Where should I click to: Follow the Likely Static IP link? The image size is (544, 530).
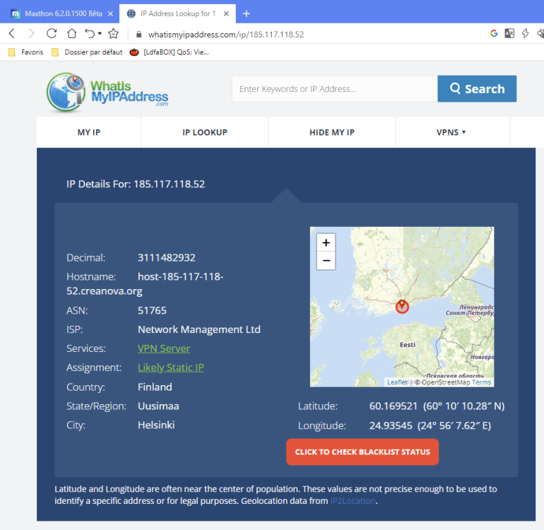[x=171, y=367]
